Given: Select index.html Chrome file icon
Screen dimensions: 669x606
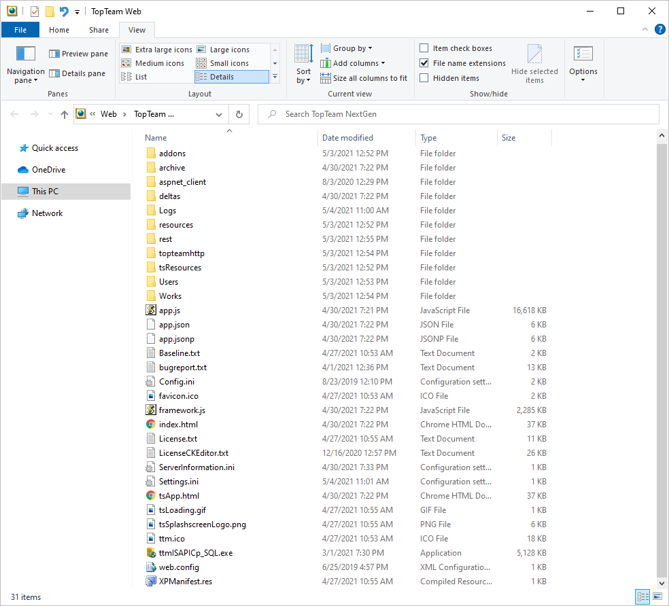Looking at the screenshot, I should click(151, 425).
